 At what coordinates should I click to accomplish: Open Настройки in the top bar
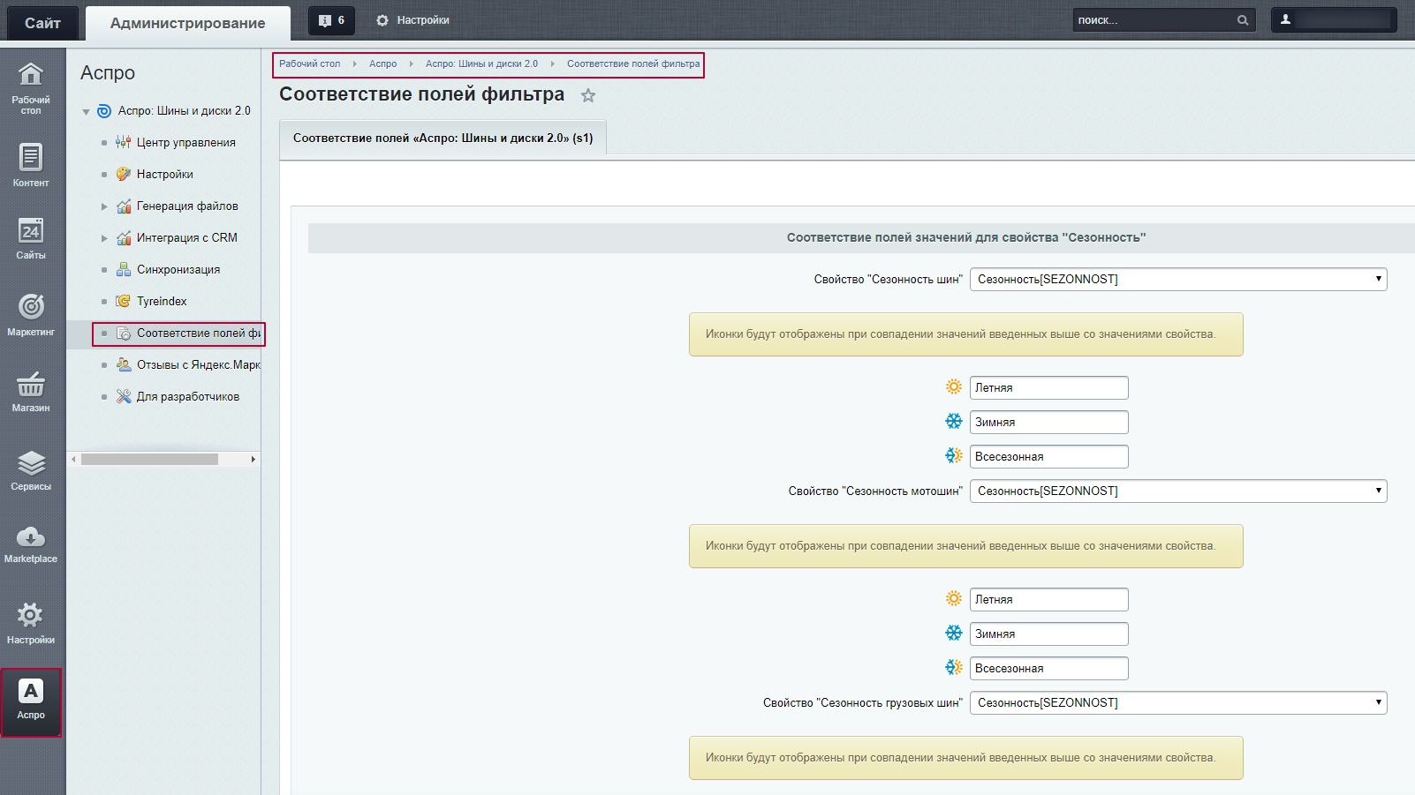pyautogui.click(x=412, y=20)
